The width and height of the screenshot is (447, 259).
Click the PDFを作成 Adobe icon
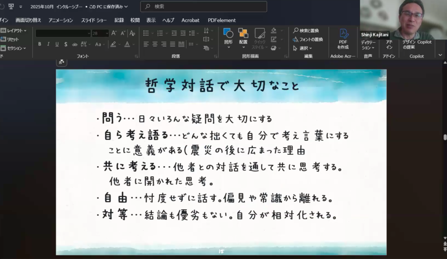click(343, 38)
